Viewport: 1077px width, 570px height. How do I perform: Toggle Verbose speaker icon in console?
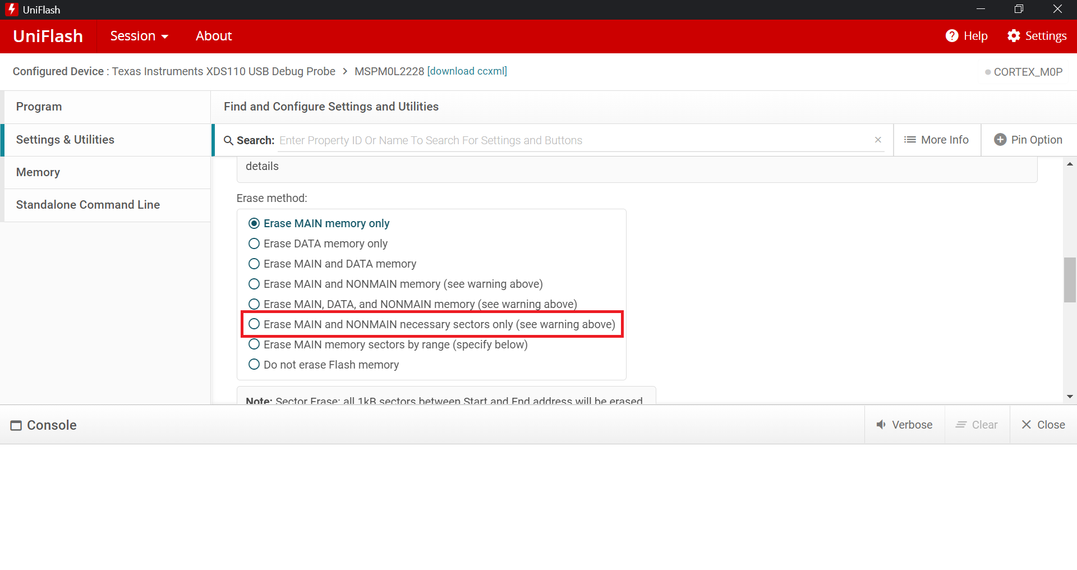point(881,425)
